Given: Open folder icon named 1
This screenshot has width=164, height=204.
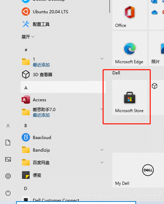Looking at the screenshot, I should [x=26, y=62].
